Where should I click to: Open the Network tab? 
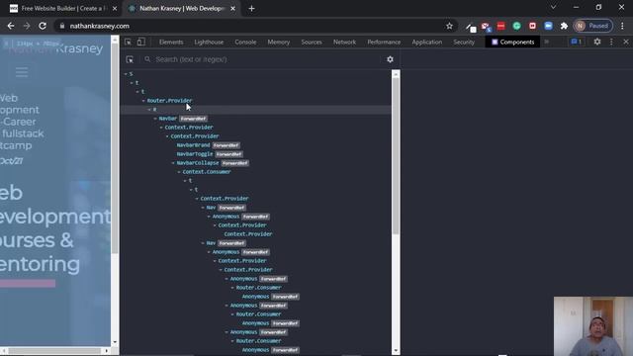tap(344, 42)
